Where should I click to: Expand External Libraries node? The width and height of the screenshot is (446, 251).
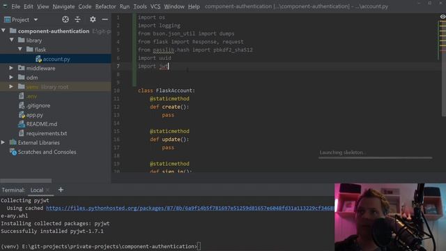pyautogui.click(x=3, y=142)
